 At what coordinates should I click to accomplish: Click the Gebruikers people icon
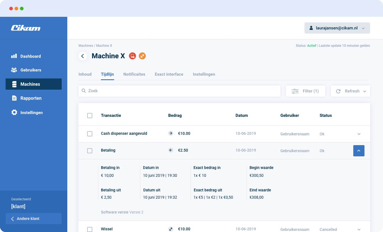(x=14, y=70)
